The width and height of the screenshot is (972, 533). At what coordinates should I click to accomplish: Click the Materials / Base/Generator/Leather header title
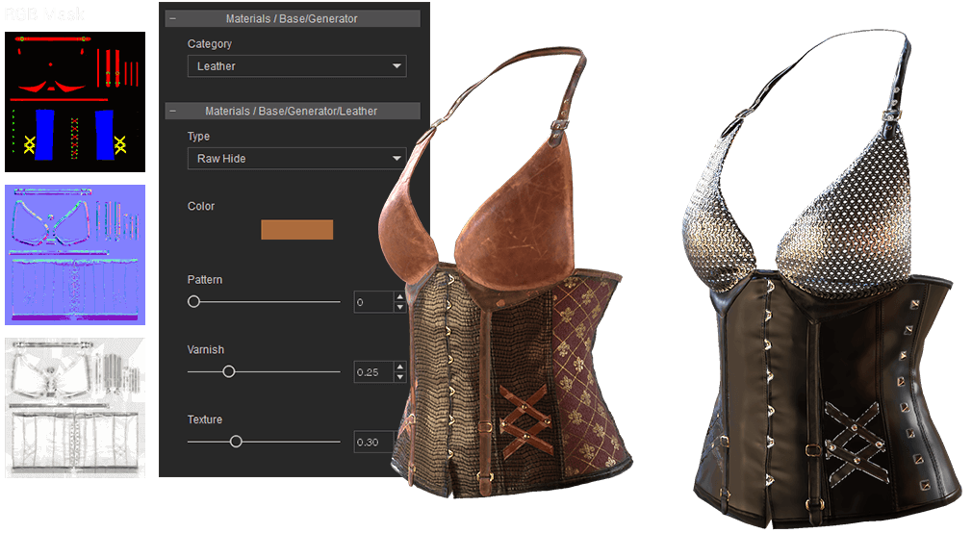tap(292, 111)
